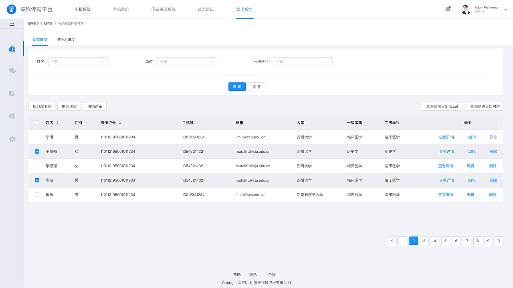Open the mail icon in the left sidebar

12,116
